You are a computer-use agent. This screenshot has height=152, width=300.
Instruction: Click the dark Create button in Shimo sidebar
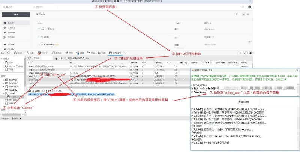click(x=16, y=15)
